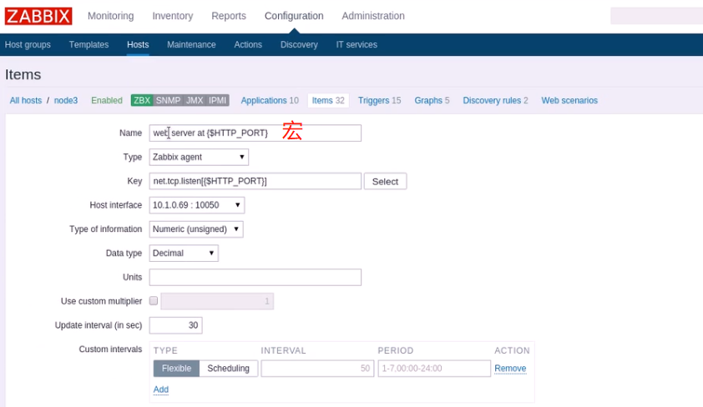This screenshot has height=407, width=703.
Task: Click the custom Interval value field
Action: (317, 369)
